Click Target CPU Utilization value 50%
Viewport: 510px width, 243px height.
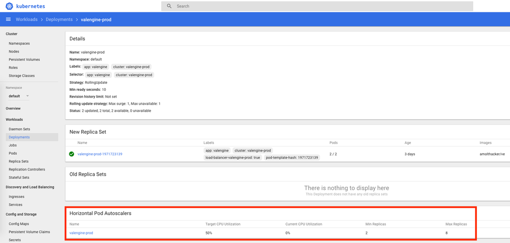point(209,233)
